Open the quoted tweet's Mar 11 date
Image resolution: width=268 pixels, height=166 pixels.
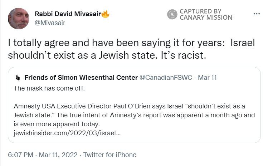207,78
